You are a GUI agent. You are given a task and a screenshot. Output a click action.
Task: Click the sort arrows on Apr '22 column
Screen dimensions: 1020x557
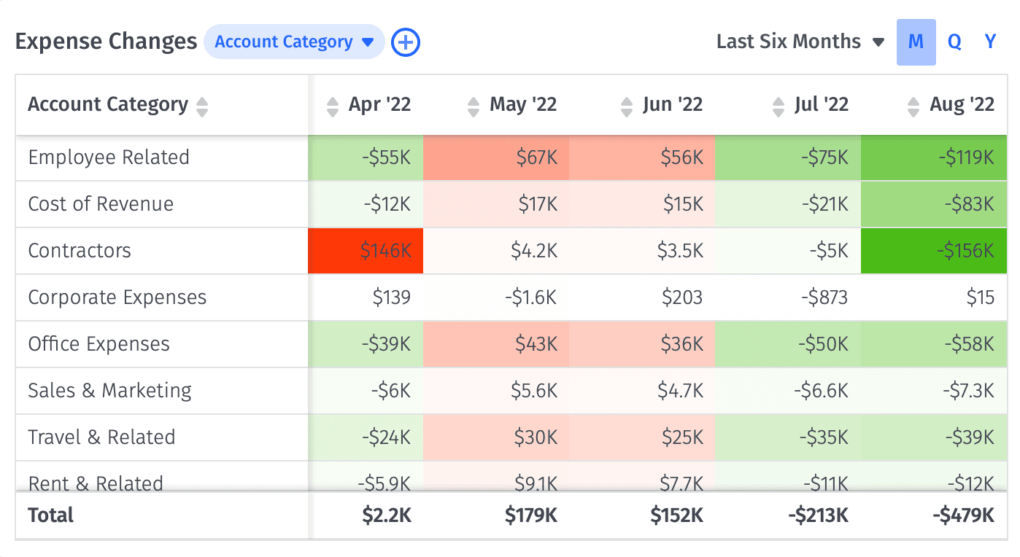(x=333, y=105)
